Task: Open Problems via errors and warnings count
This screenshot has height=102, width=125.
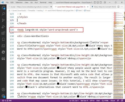Action: 7,101
